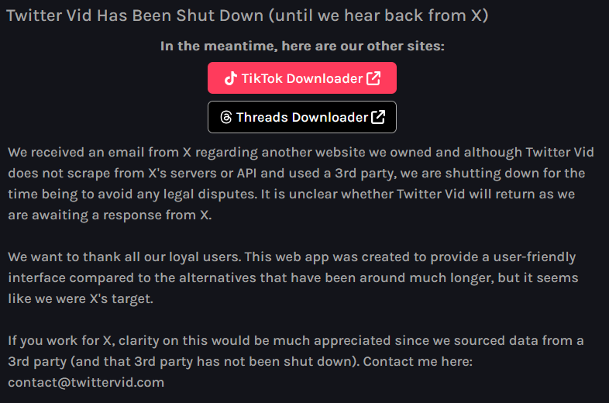Open the TikTok Downloader site
609x403 pixels.
click(x=302, y=77)
